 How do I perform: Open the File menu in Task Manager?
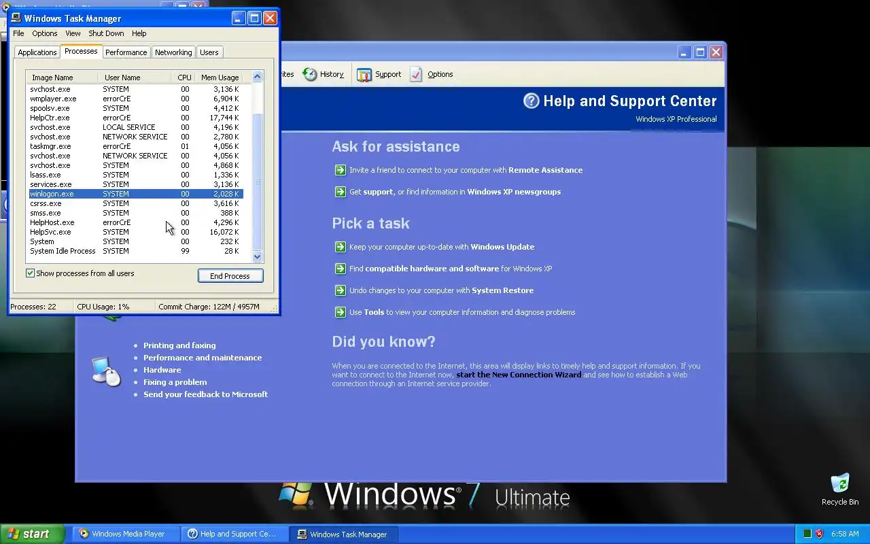pos(18,33)
